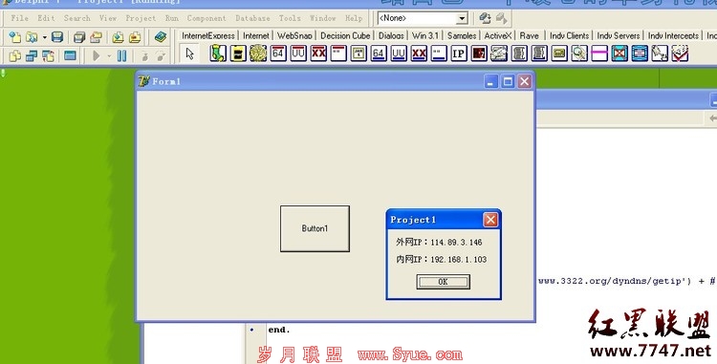Open the <None> desktop combo box
The width and height of the screenshot is (717, 364).
click(x=423, y=18)
